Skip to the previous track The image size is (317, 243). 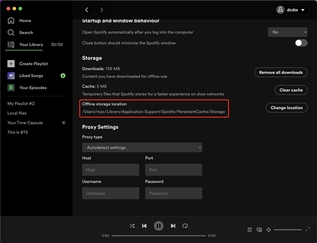pos(144,226)
